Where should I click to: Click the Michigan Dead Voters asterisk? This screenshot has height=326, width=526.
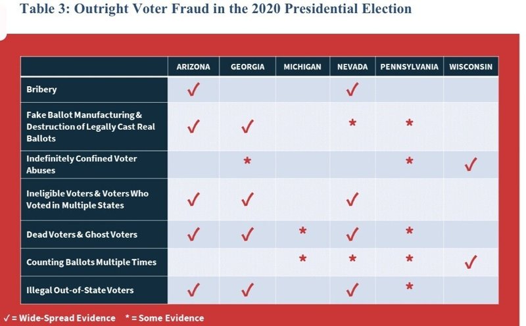tap(302, 231)
